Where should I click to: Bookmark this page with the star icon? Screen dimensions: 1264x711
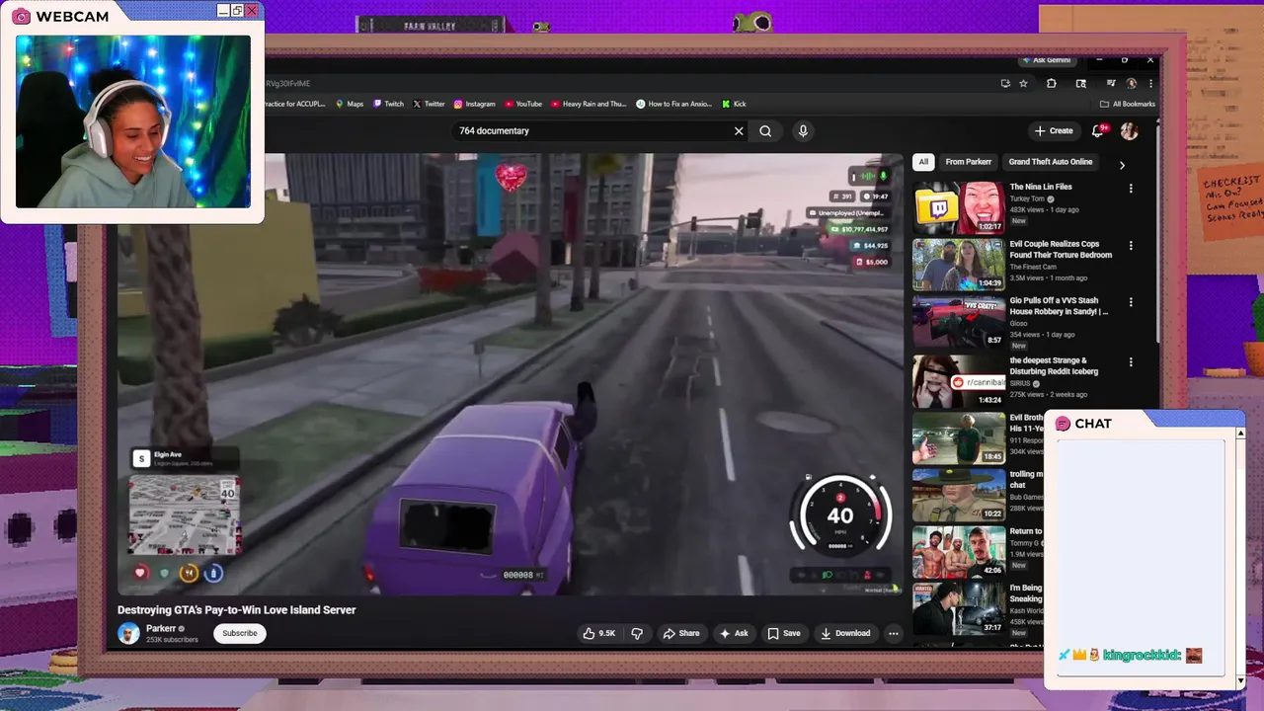coord(1024,84)
